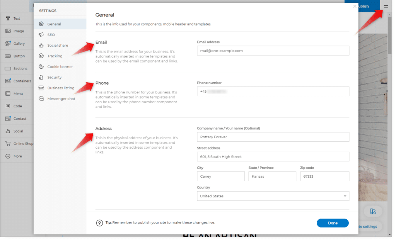The width and height of the screenshot is (396, 241).
Task: Close the settings dialog
Action: point(355,6)
